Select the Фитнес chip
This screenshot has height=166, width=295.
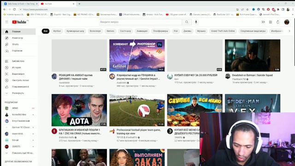111,31
